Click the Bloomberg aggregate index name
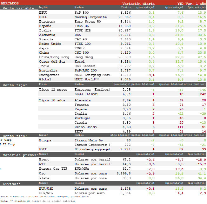 [x=92, y=149]
